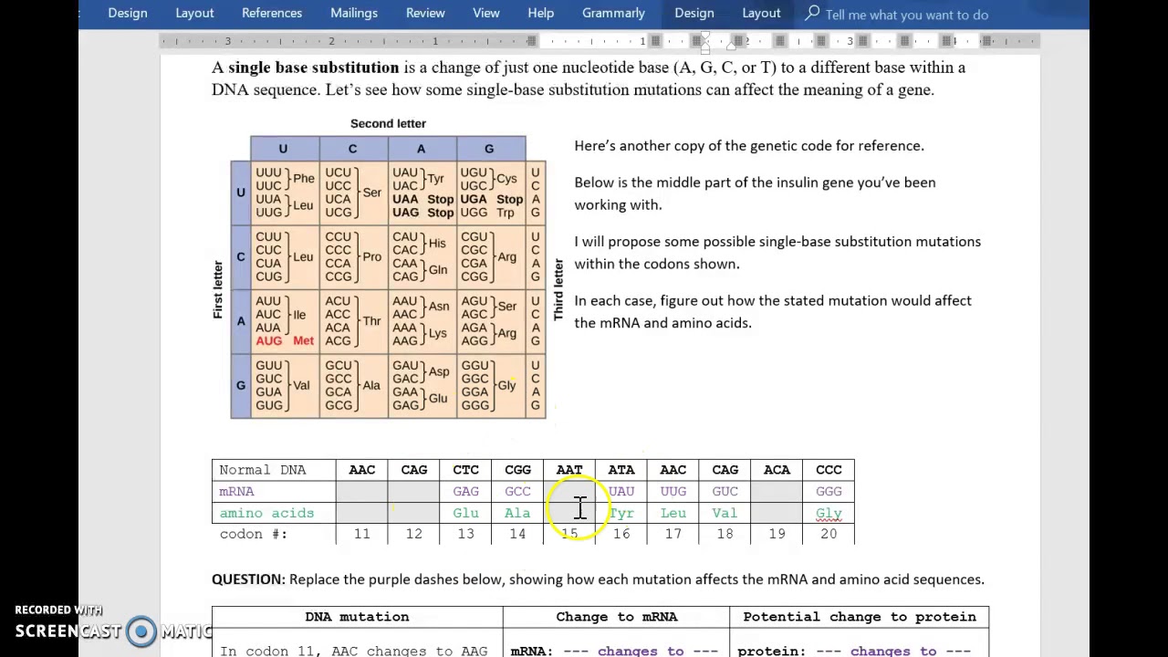Viewport: 1168px width, 657px height.
Task: Click the Tell me lightbulb search icon
Action: 812,14
